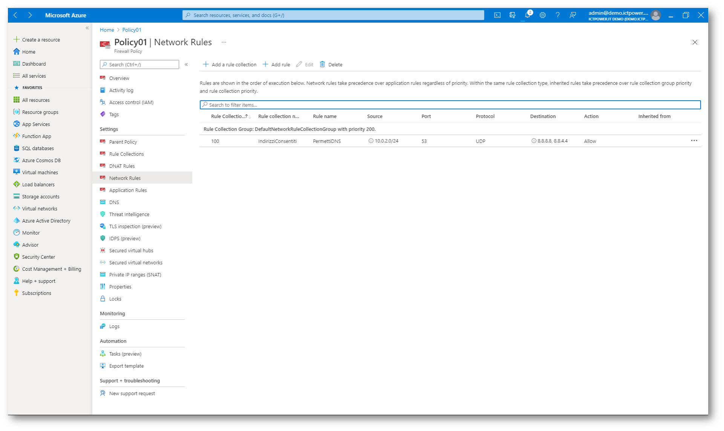Screen dimensions: 724x431
Task: Click the account avatar picture
Action: coord(656,15)
